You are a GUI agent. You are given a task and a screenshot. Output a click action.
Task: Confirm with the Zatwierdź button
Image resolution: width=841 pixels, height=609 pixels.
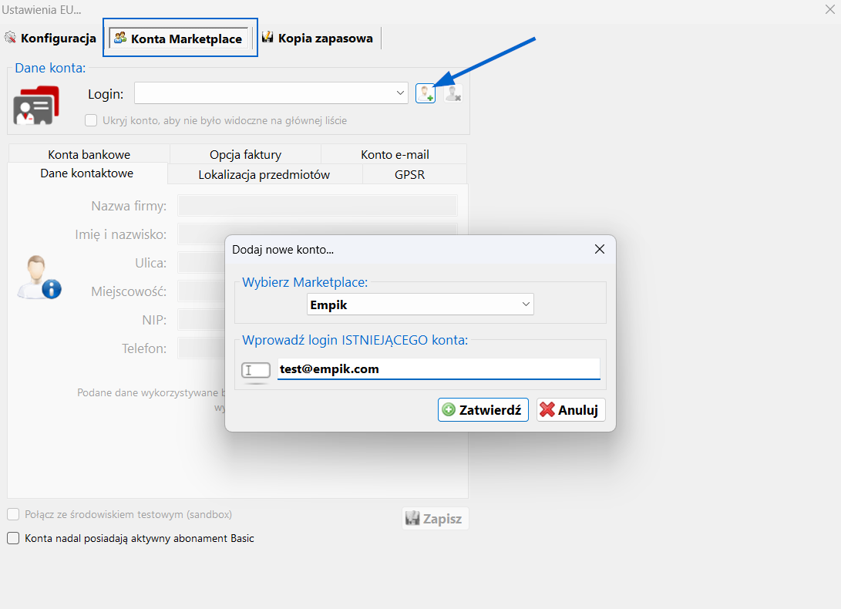tap(483, 410)
